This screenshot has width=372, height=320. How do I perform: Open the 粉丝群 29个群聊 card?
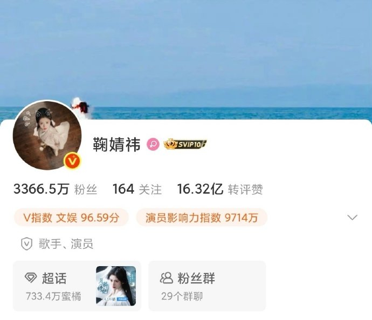pyautogui.click(x=207, y=286)
